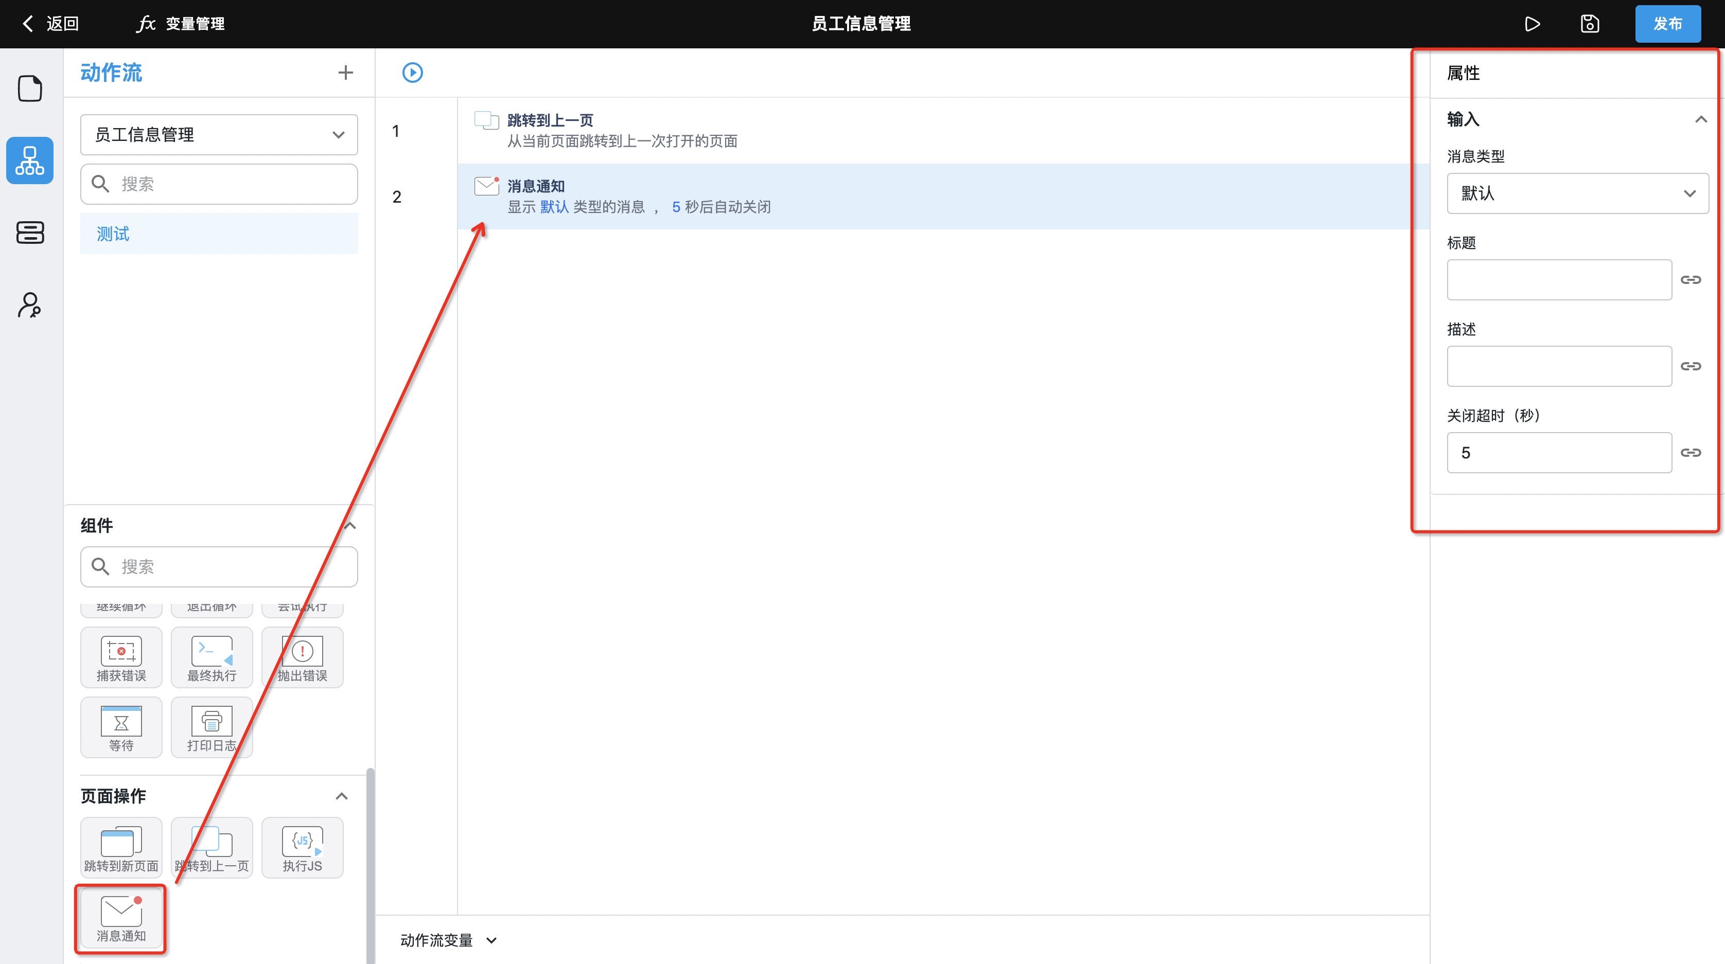The height and width of the screenshot is (964, 1725).
Task: Collapse the 组件 panel
Action: click(349, 526)
